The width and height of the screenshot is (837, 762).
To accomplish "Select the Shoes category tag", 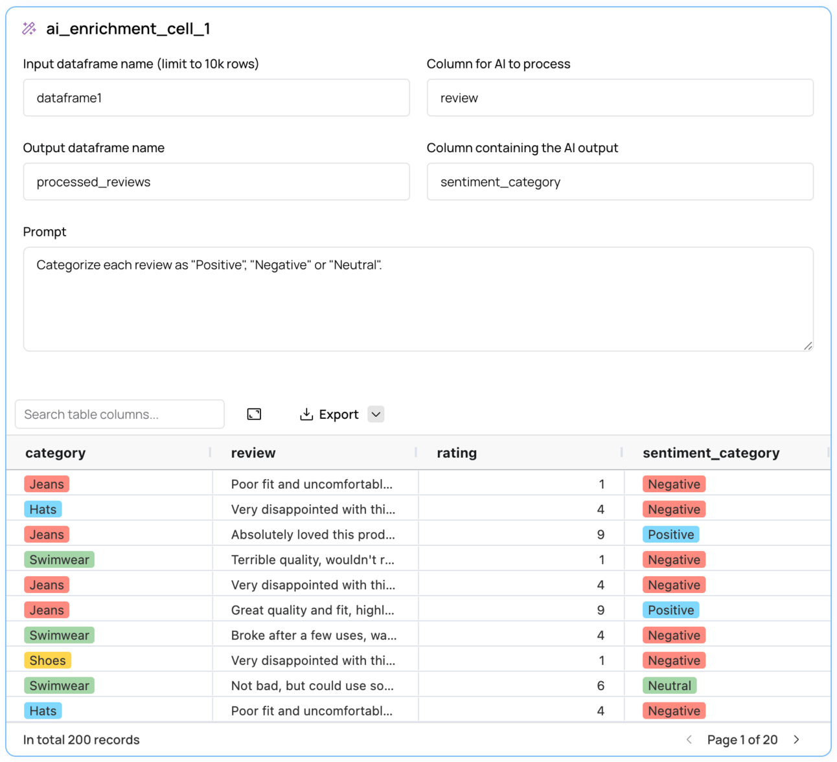I will 47,660.
